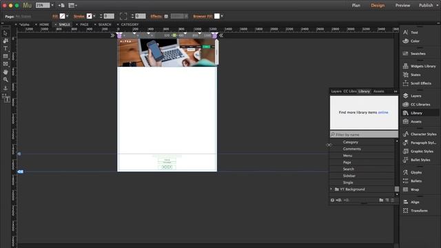Switch to the CATEGORY document tab
Screen dimensions: 441x248
point(130,25)
